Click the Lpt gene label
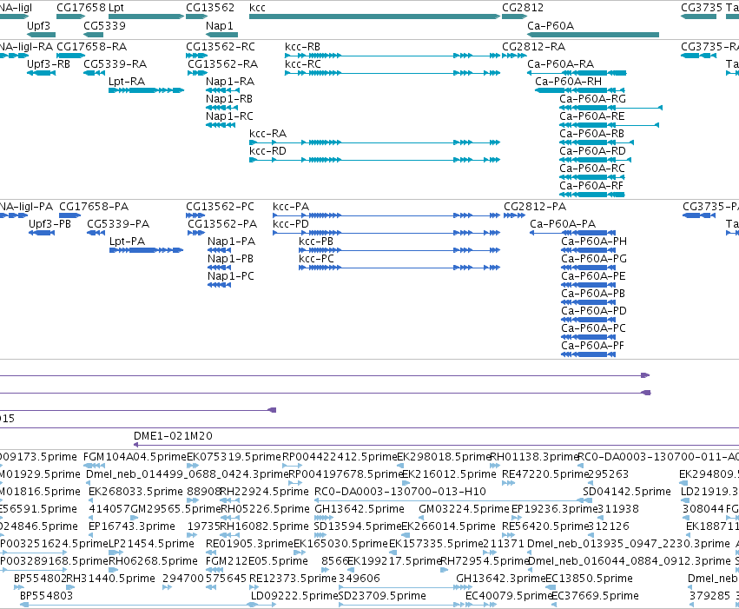Screen dimensions: 739x609 coord(116,8)
